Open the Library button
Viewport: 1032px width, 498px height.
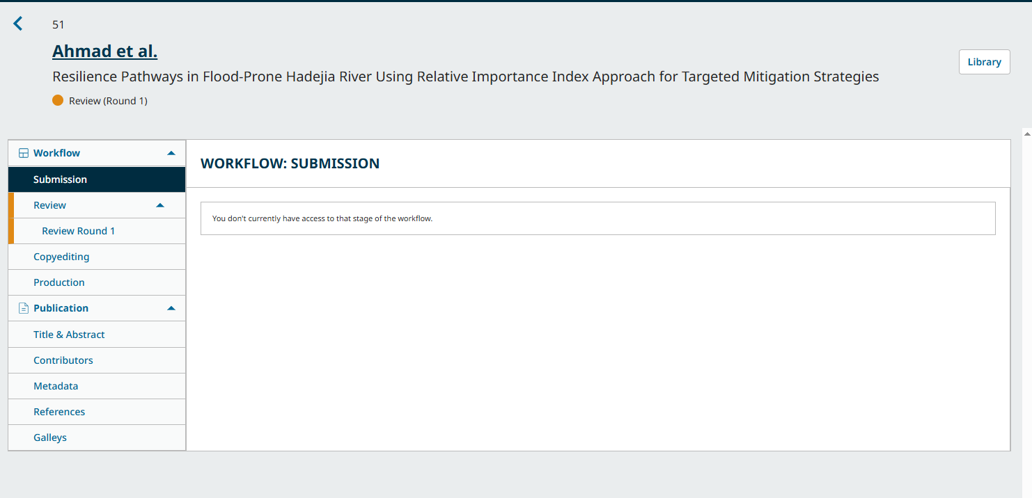click(x=984, y=62)
